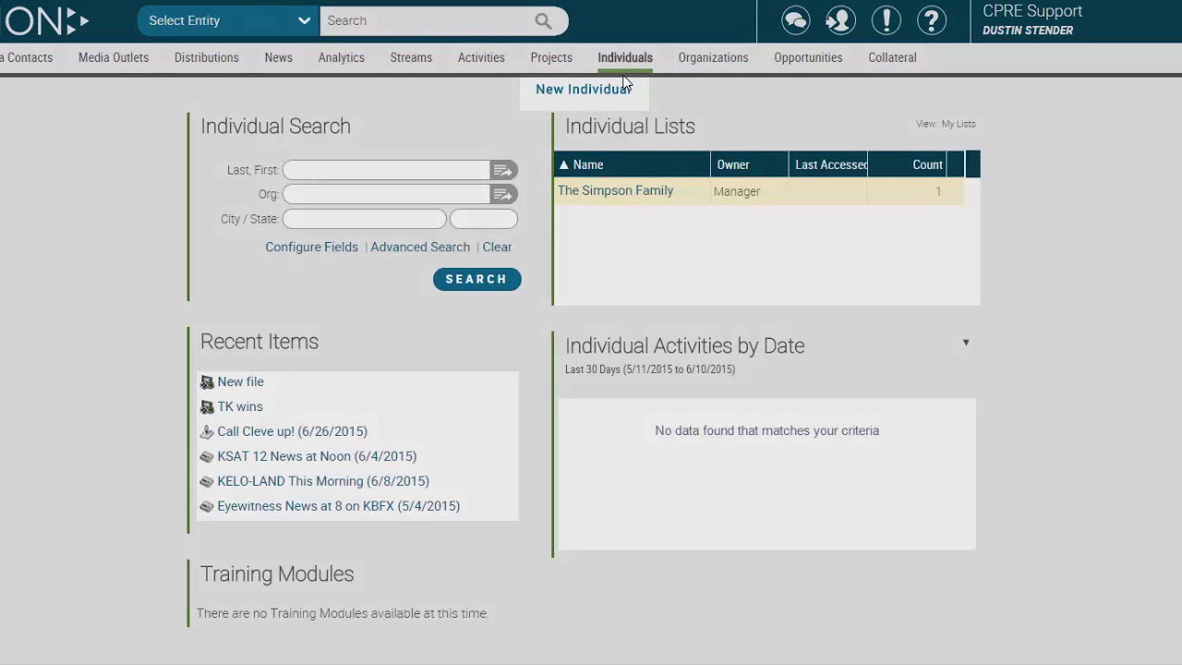Open the Streams menu
The image size is (1182, 665).
(411, 57)
